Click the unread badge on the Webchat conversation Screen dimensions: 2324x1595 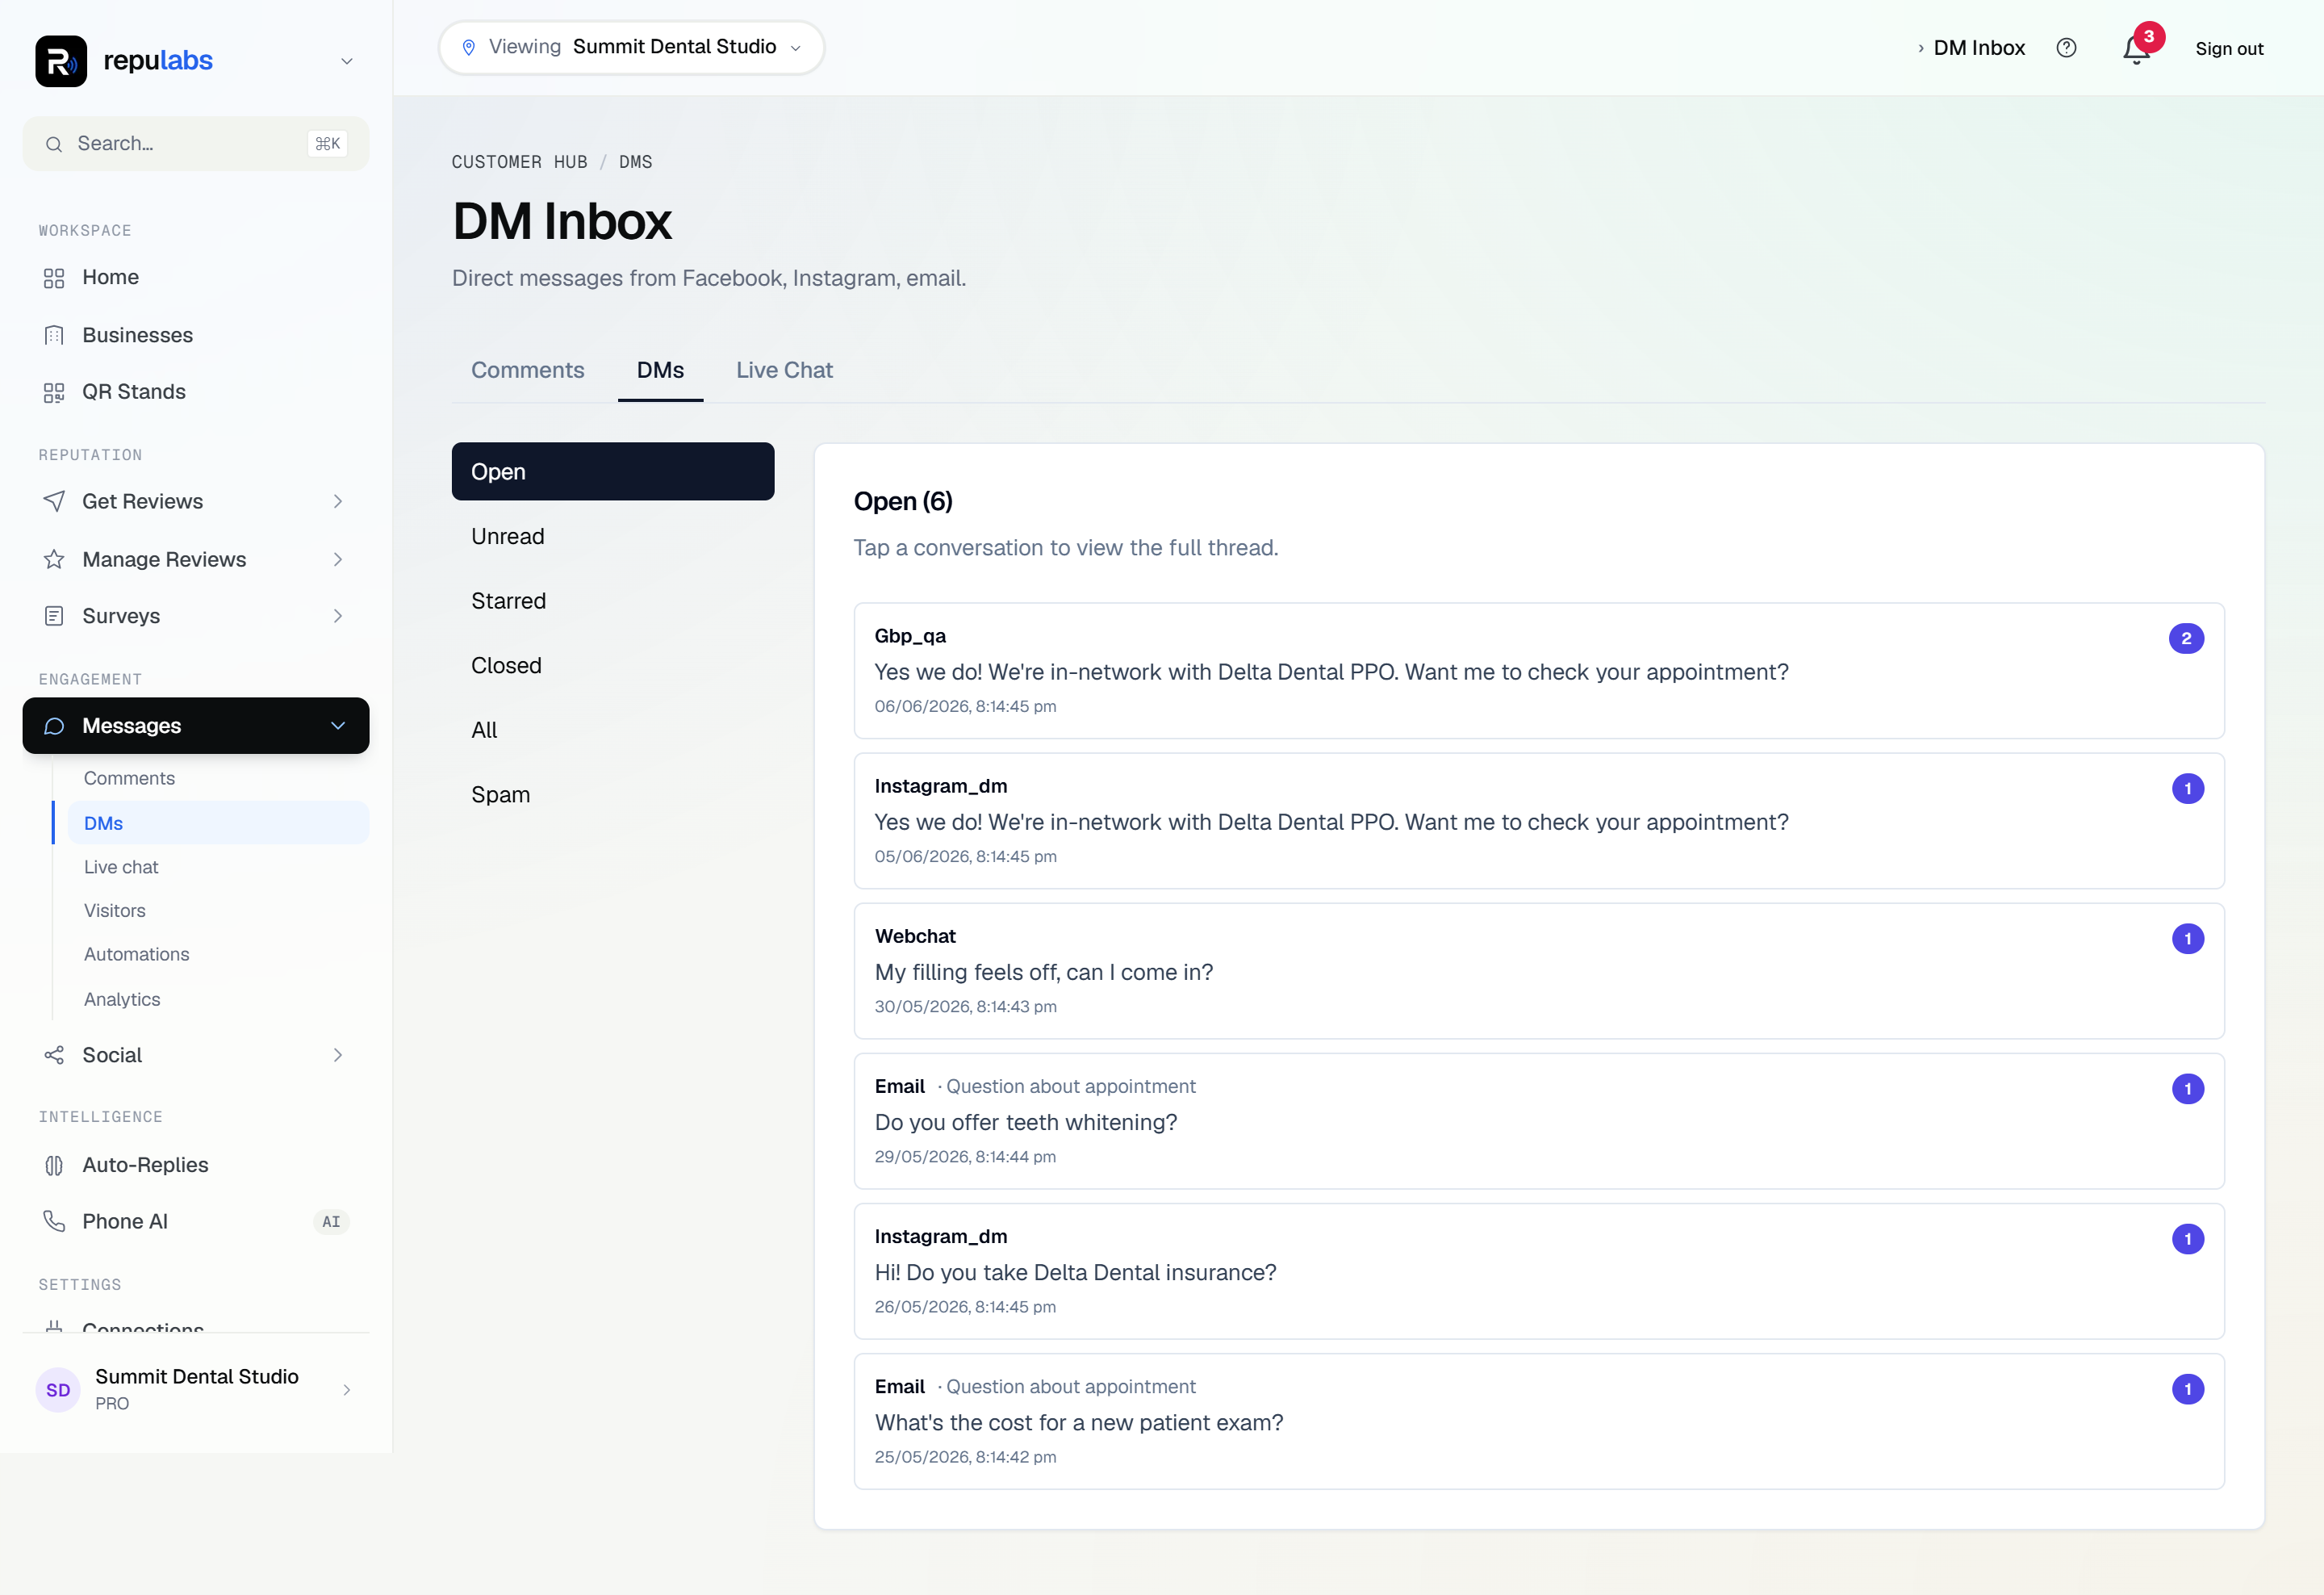[2187, 939]
